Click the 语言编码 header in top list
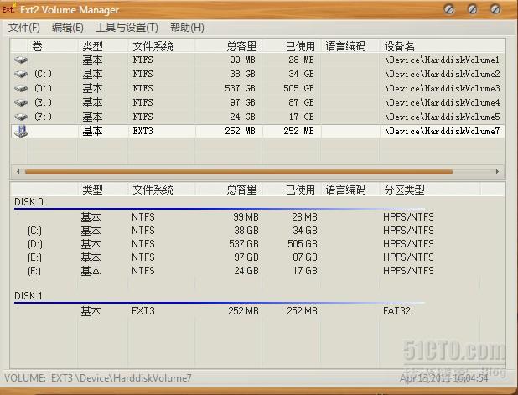 click(350, 46)
